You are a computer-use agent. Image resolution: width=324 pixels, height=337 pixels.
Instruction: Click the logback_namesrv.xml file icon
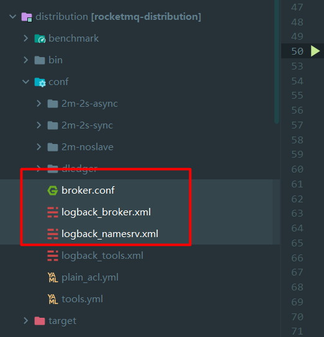tap(53, 234)
